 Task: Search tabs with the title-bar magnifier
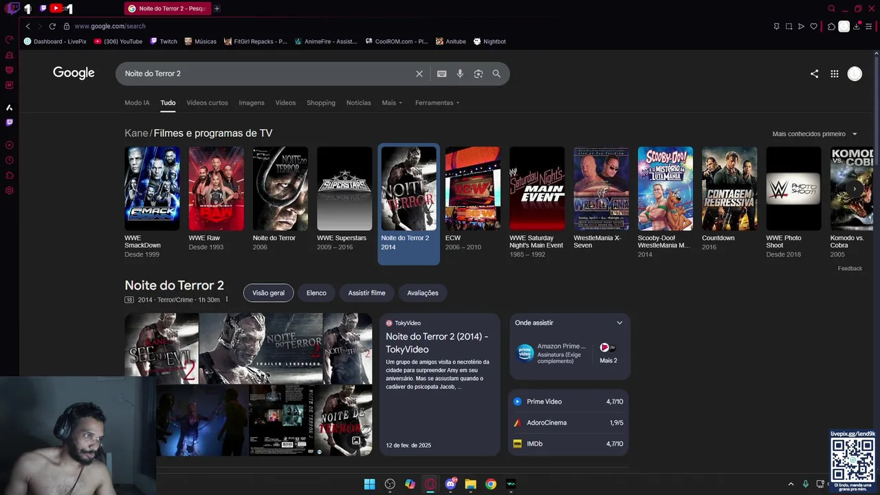tap(831, 8)
